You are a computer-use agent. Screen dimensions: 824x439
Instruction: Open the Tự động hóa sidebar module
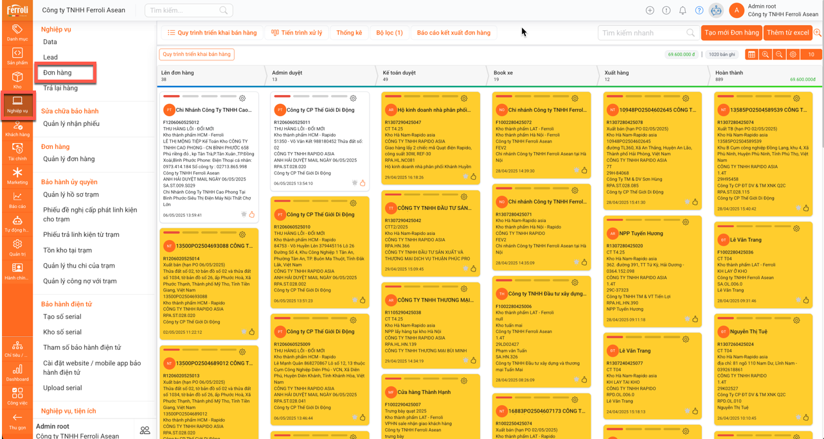pyautogui.click(x=17, y=224)
